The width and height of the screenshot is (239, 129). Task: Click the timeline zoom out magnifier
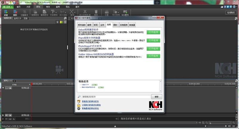point(206,123)
